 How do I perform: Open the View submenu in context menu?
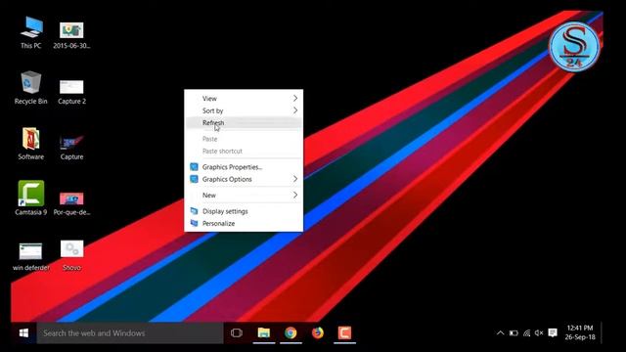tap(244, 98)
